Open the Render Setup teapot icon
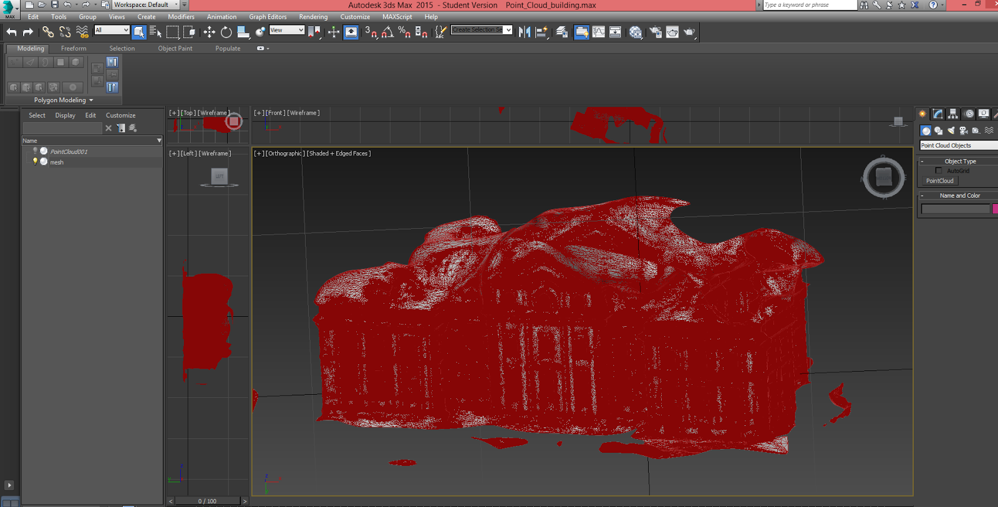The image size is (998, 507). (655, 32)
